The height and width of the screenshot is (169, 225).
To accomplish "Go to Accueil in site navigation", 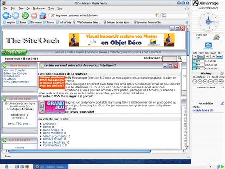I will 59,52.
